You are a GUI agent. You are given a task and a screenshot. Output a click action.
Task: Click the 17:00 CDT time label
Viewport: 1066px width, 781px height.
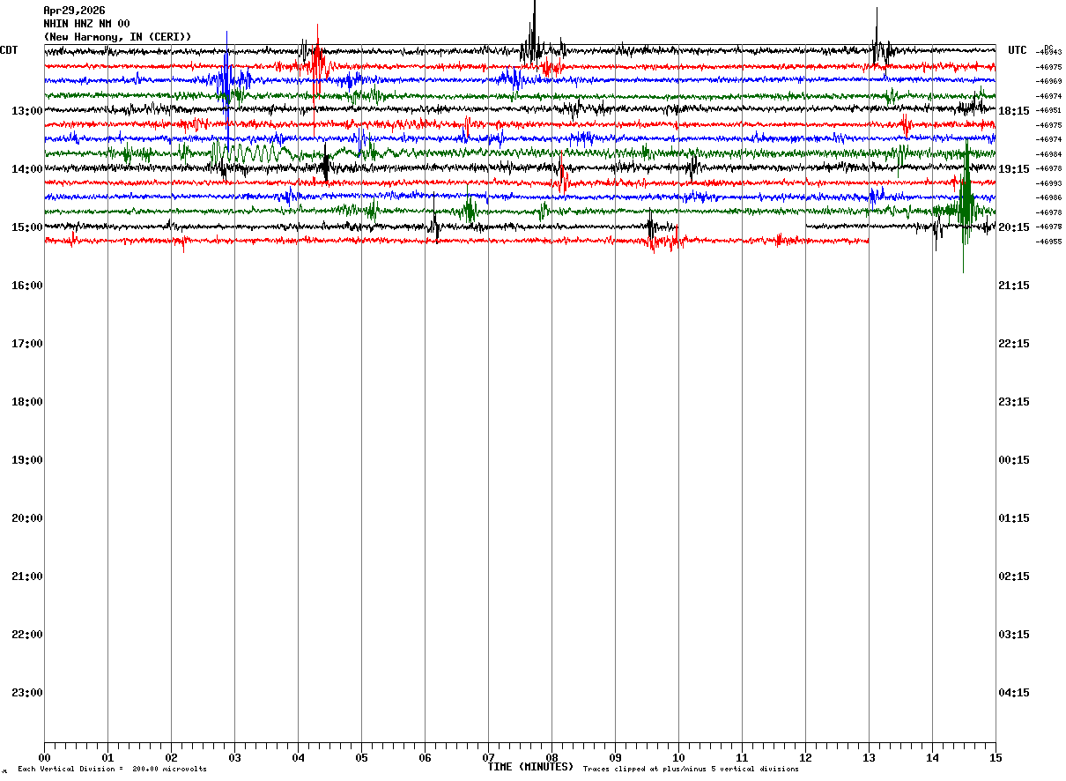click(27, 344)
